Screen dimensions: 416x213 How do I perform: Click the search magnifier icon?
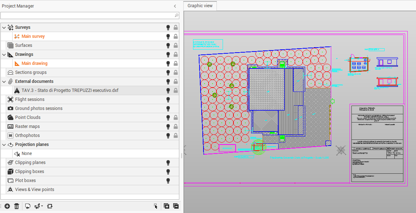pos(176,15)
